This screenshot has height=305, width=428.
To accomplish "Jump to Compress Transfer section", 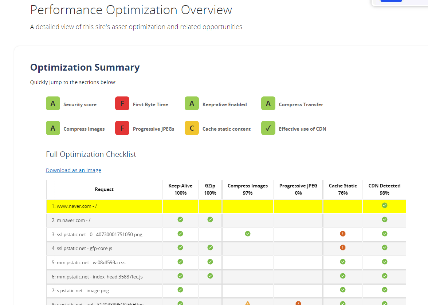I will pyautogui.click(x=301, y=104).
